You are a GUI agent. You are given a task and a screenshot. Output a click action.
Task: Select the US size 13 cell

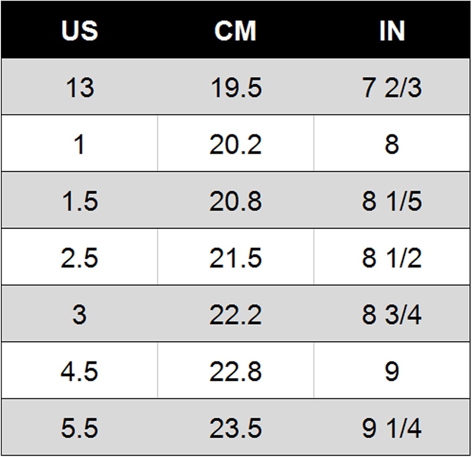click(x=79, y=87)
